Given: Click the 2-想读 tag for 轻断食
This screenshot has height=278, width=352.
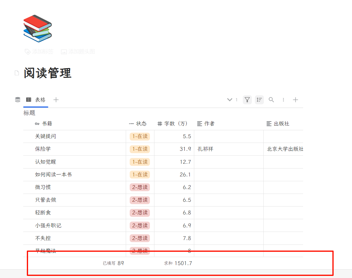Looking at the screenshot, I should (x=140, y=213).
